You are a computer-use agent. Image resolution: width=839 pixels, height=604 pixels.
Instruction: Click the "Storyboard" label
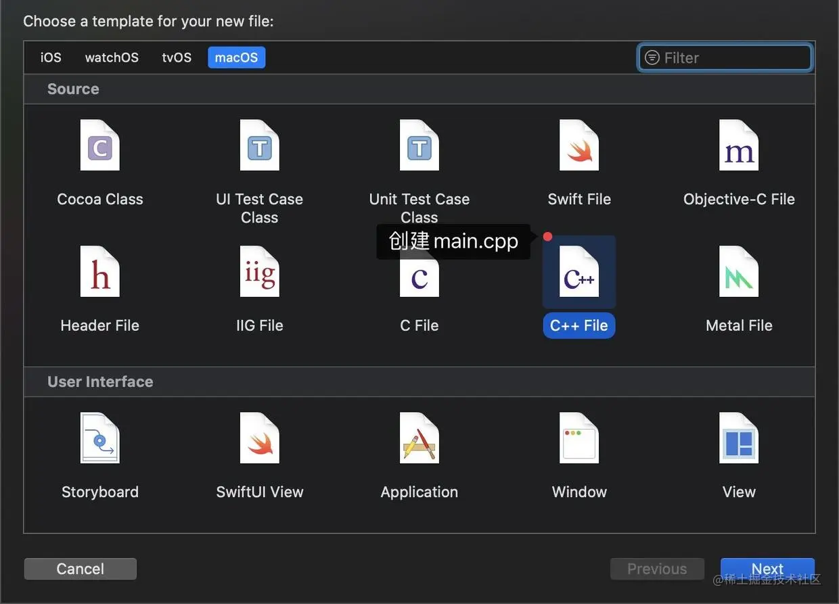tap(99, 492)
